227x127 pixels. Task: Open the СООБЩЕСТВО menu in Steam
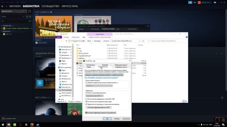tap(50, 6)
